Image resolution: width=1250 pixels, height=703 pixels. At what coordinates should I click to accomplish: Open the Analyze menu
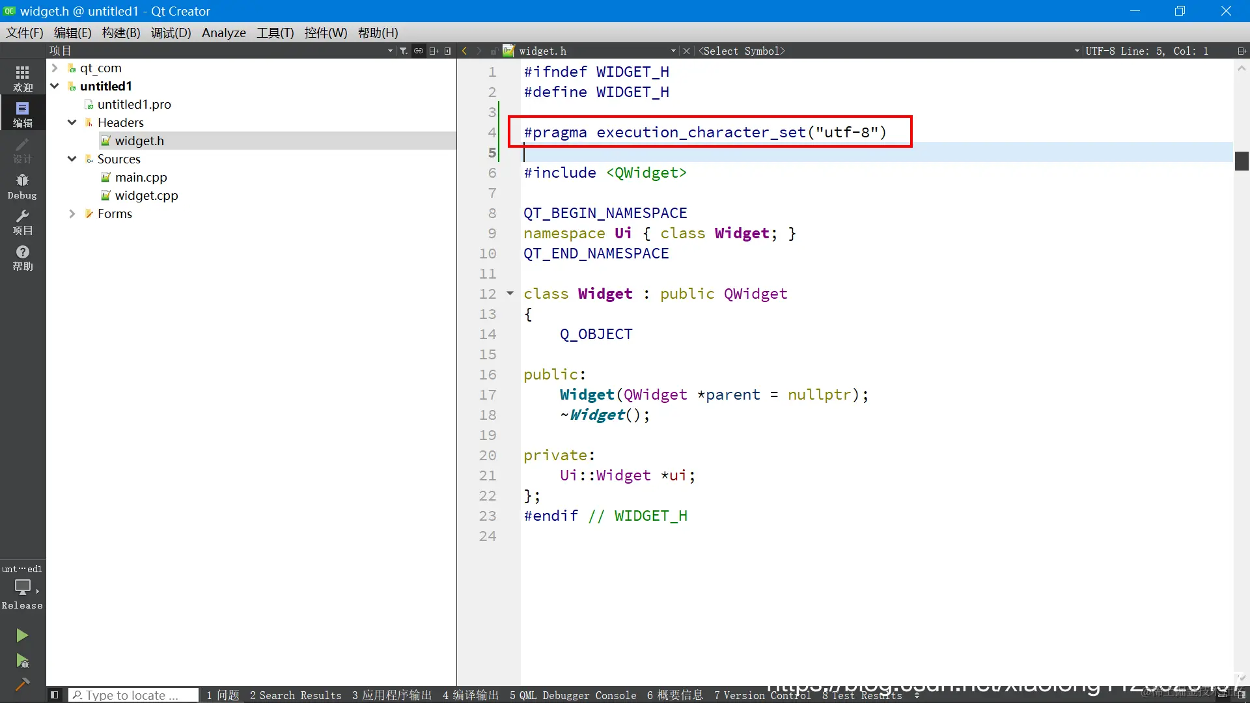[223, 33]
